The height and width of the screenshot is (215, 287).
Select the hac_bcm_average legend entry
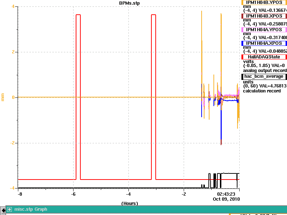[264, 76]
